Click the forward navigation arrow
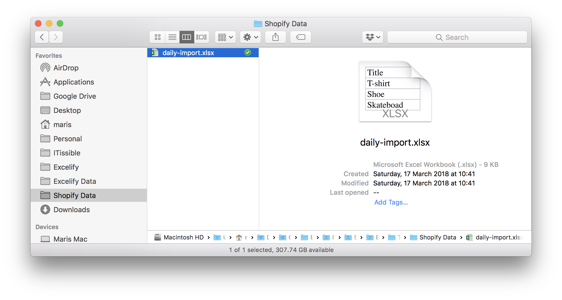The height and width of the screenshot is (300, 562). click(x=56, y=37)
